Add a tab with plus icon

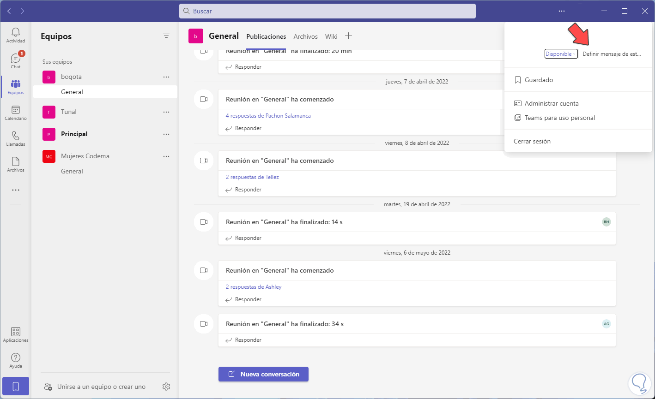349,36
